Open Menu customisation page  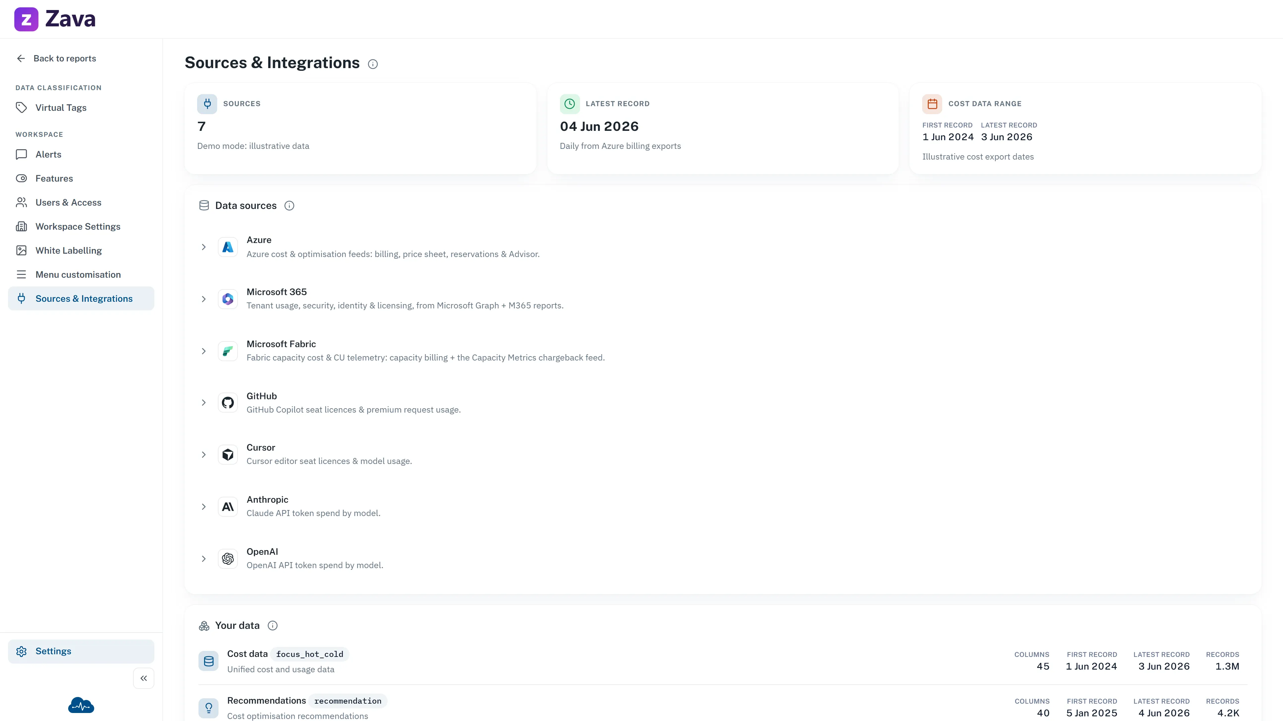click(x=81, y=275)
